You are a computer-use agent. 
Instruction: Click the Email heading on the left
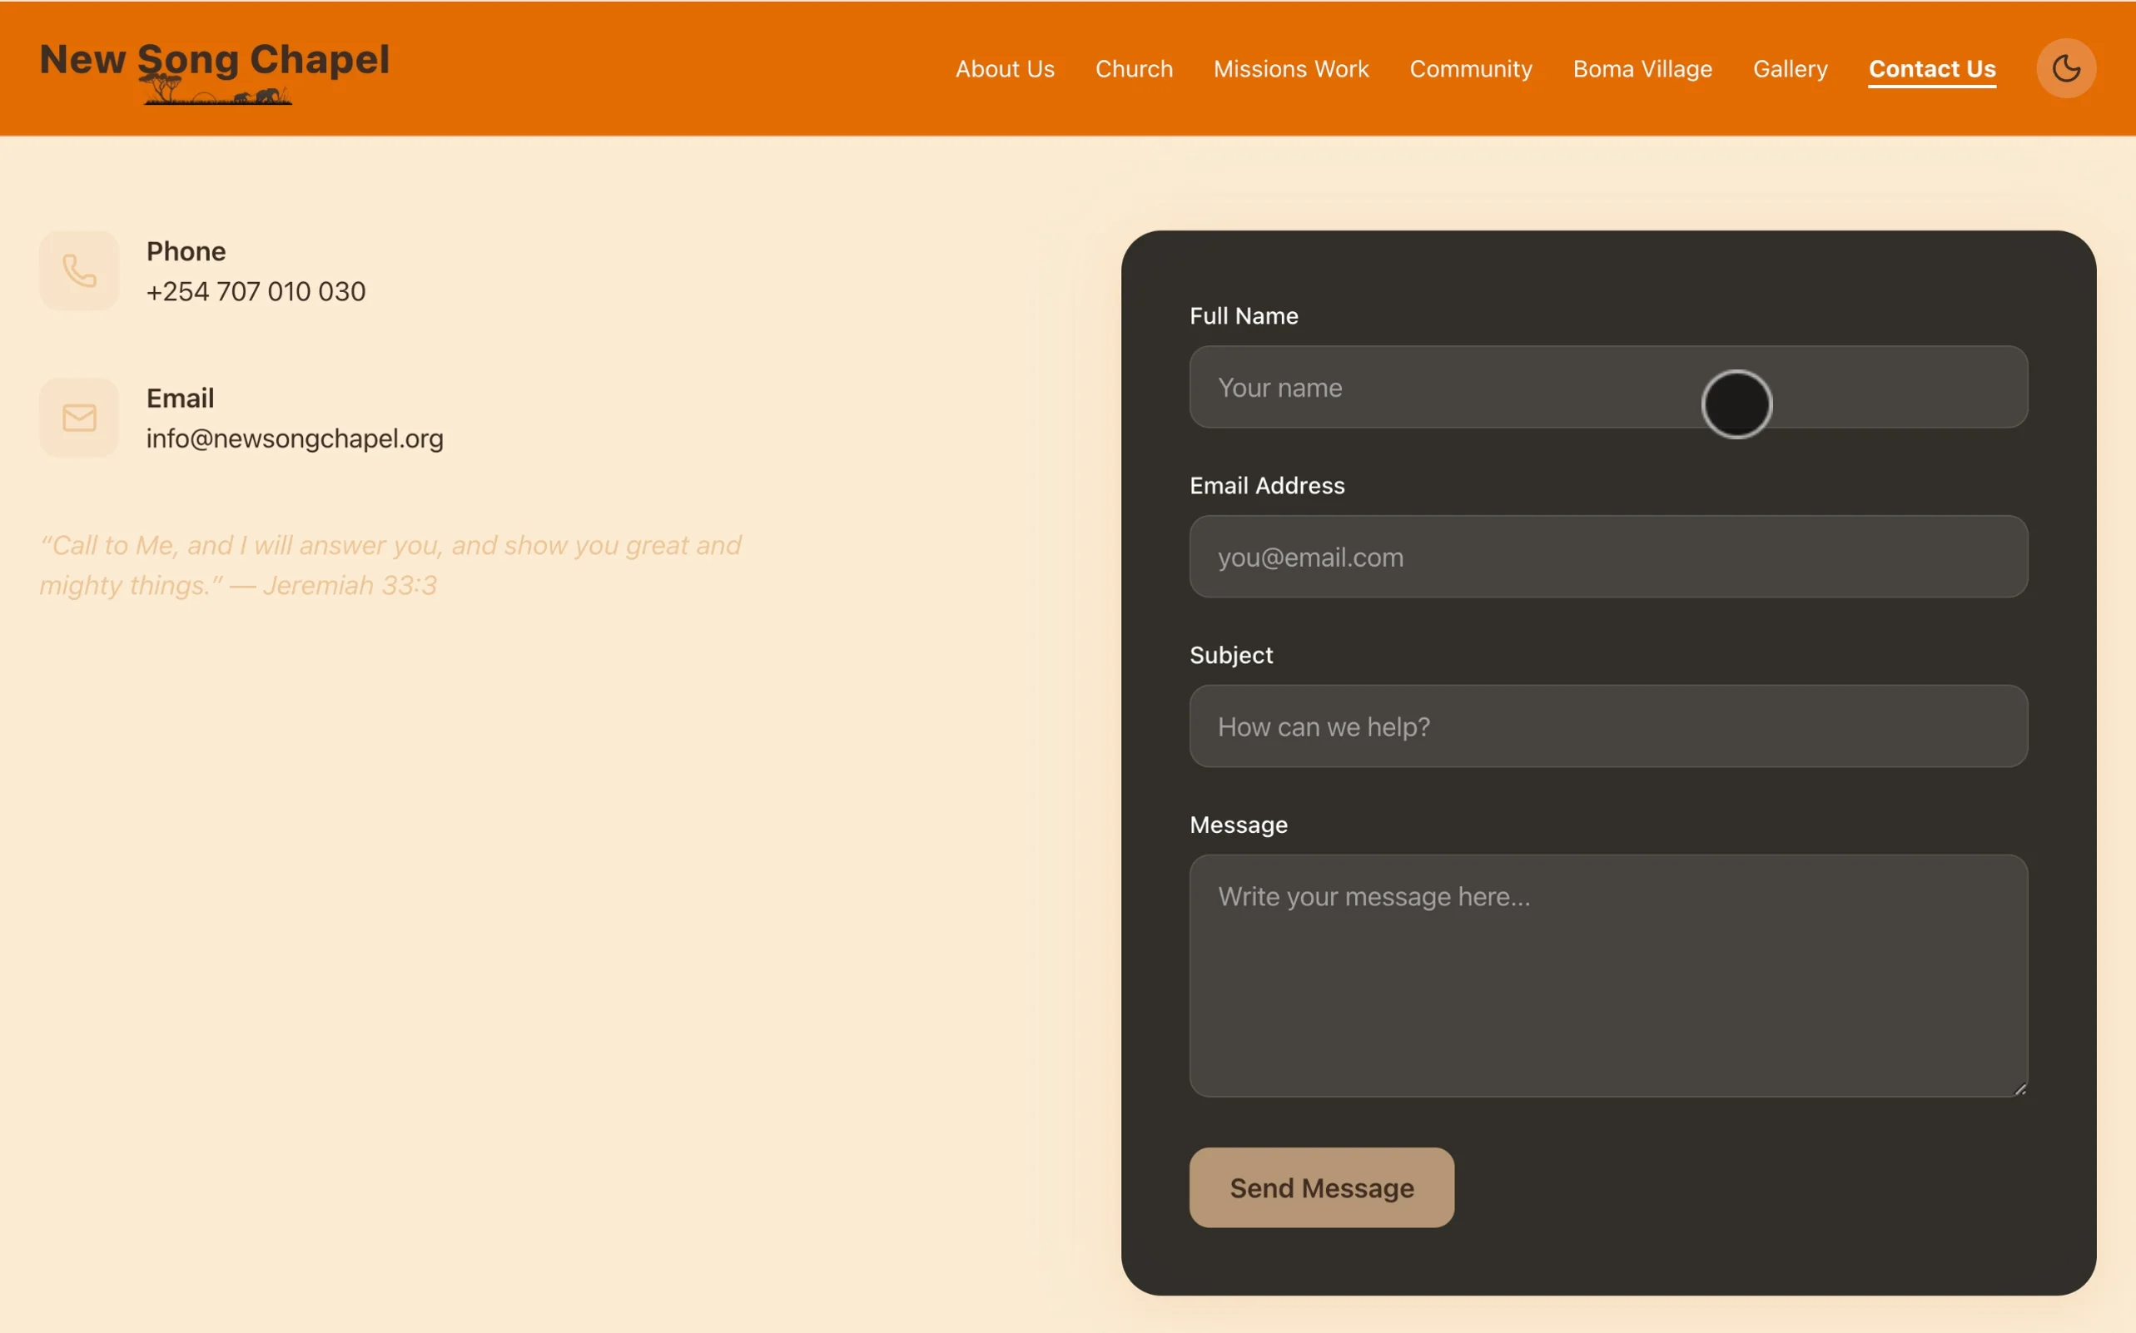180,399
